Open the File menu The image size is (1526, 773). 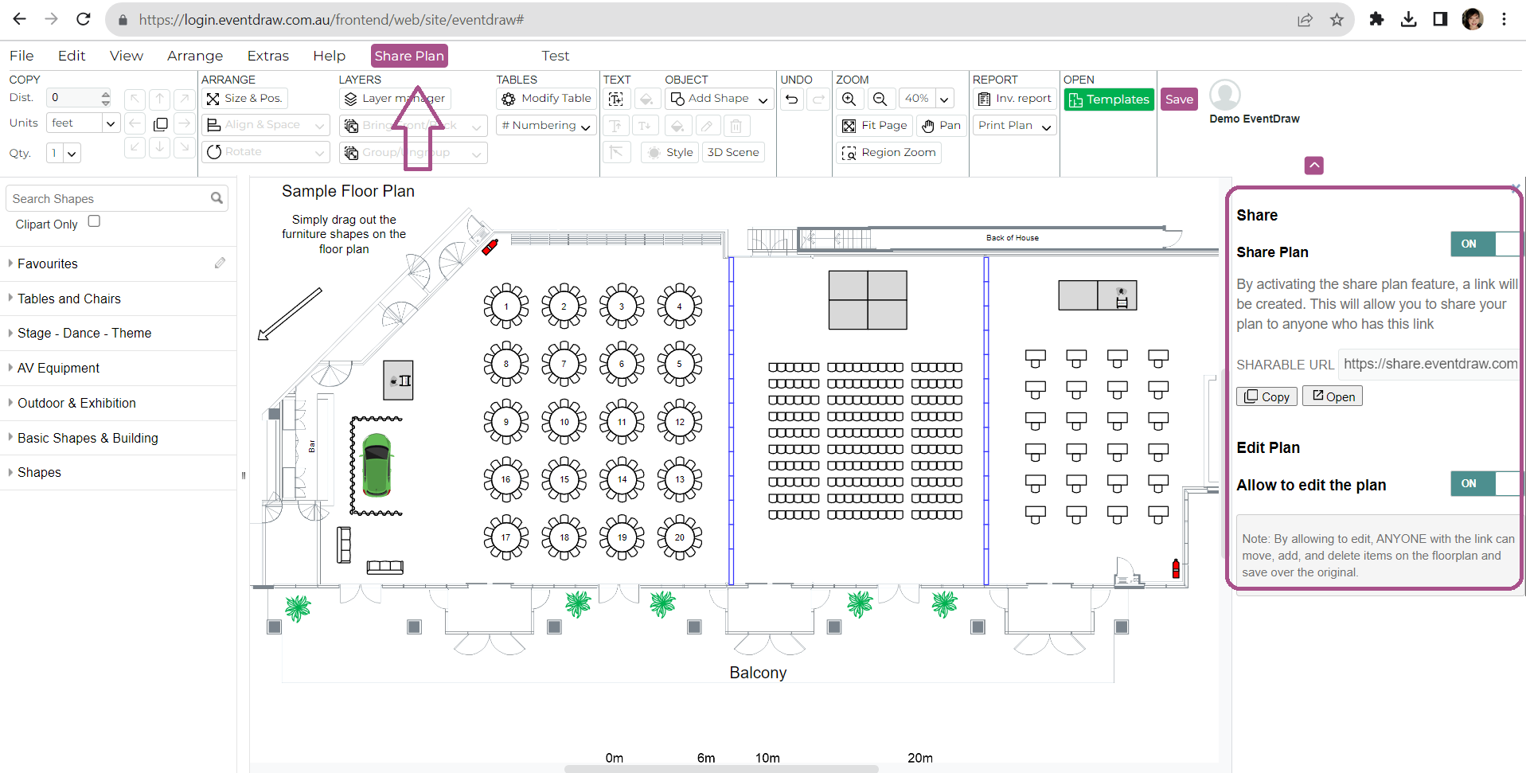21,55
